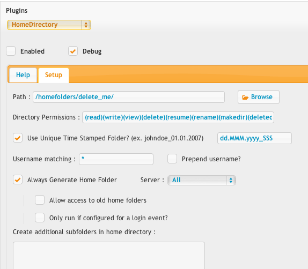308x269 pixels.
Task: Click into the Path input field
Action: [x=129, y=97]
